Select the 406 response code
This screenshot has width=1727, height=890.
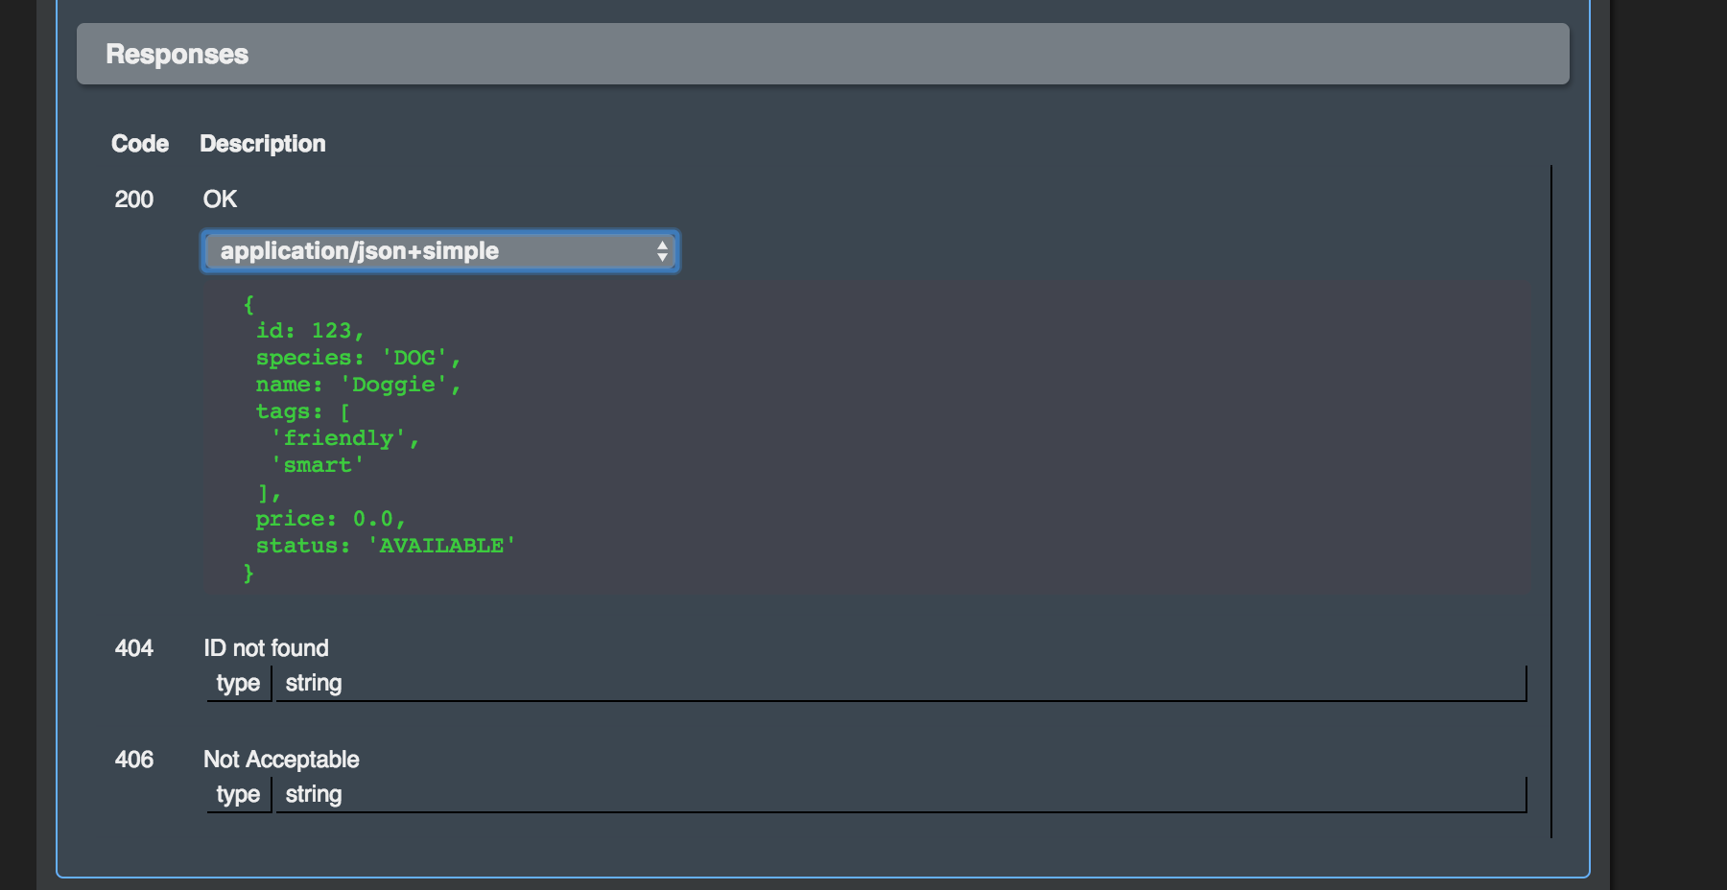pos(134,760)
